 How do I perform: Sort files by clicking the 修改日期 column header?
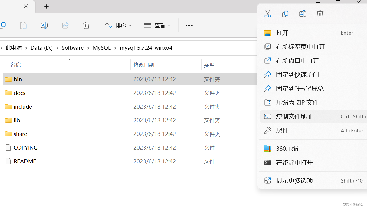(144, 65)
